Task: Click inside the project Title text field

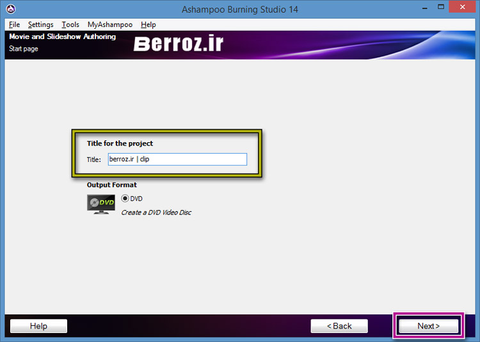Action: point(177,159)
